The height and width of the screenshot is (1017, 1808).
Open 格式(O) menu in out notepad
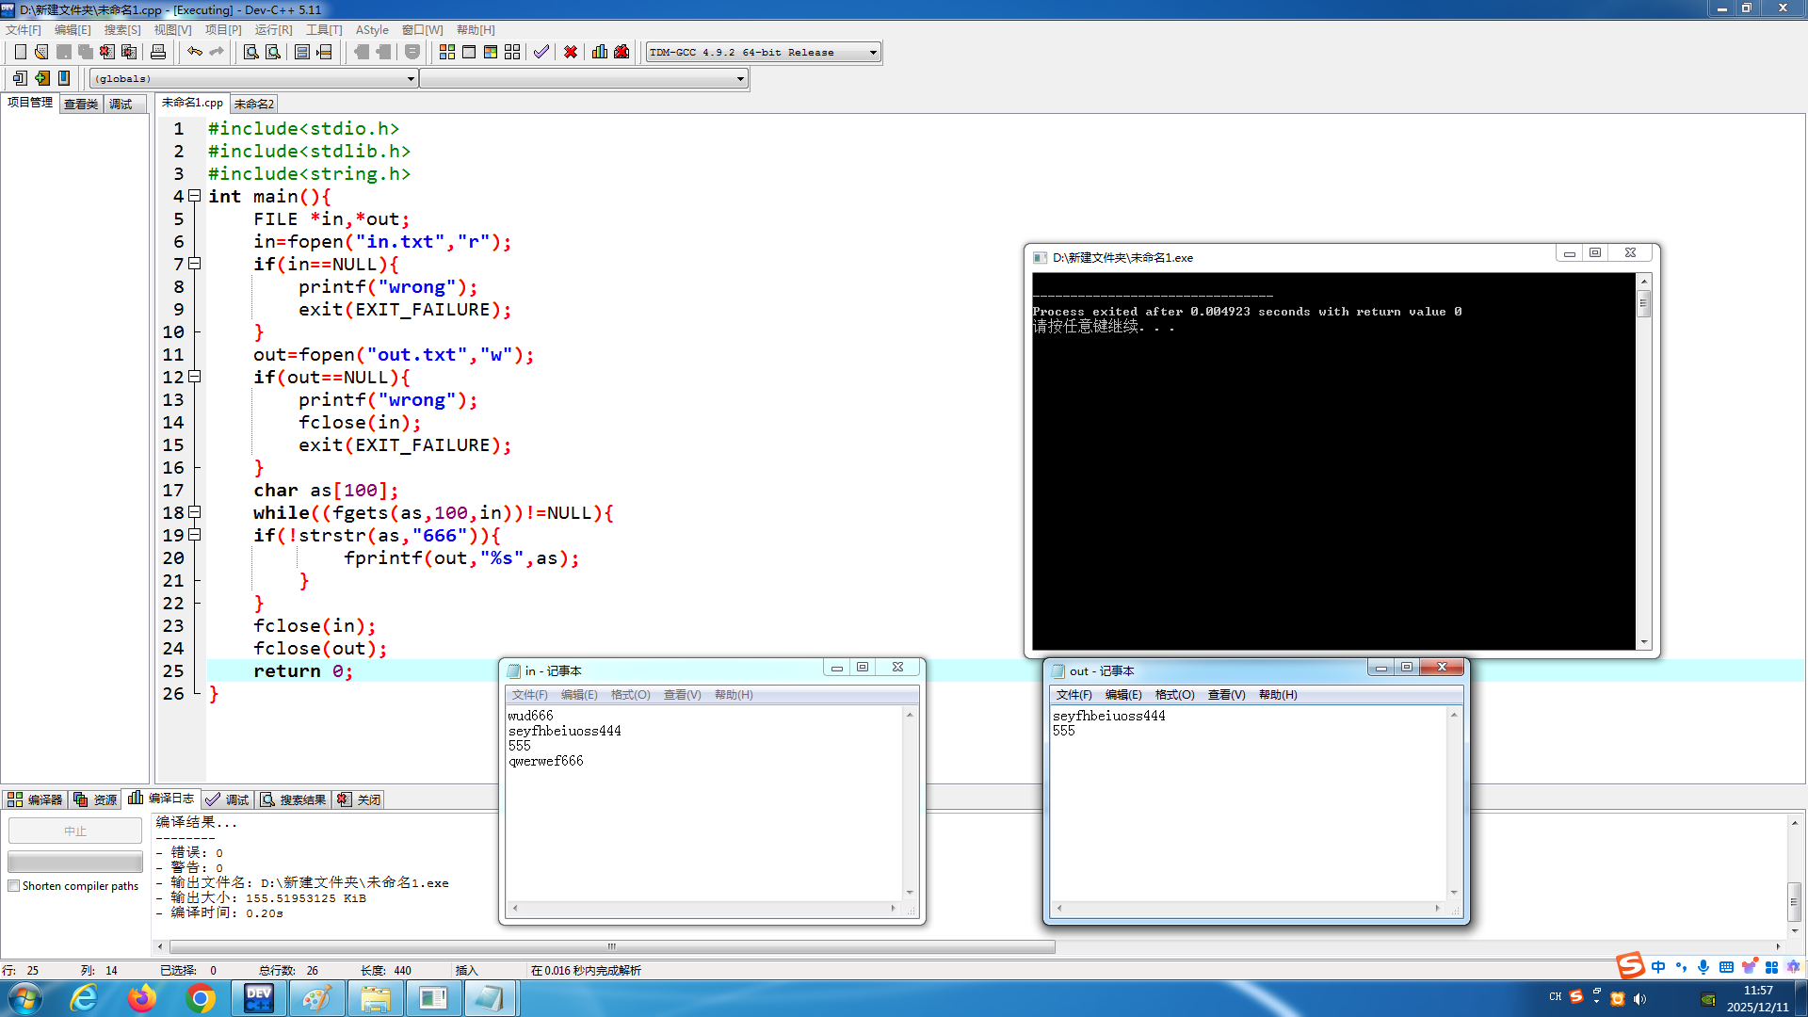coord(1174,695)
